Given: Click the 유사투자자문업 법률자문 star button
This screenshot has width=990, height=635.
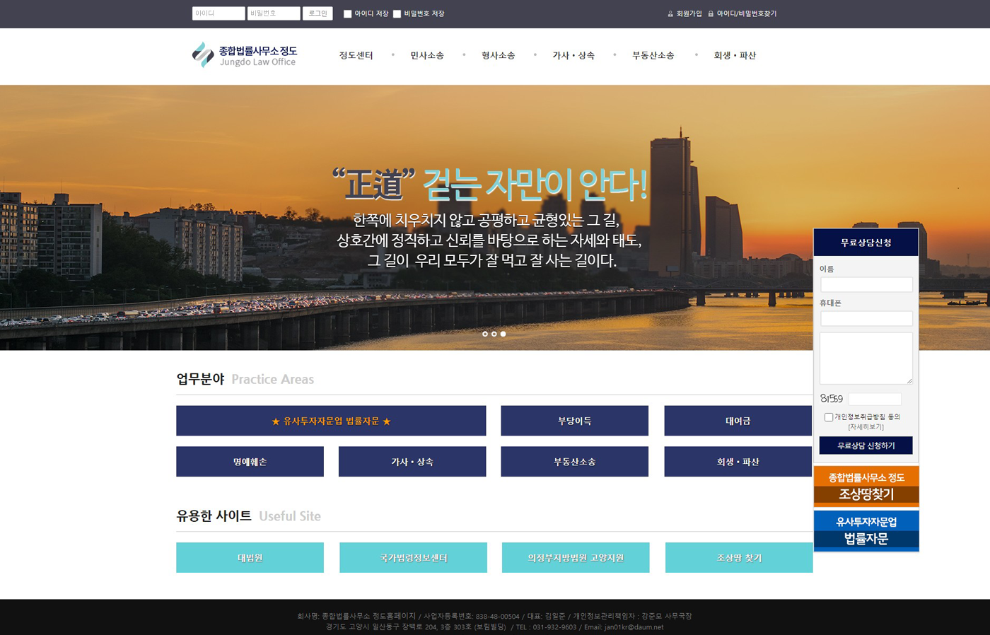Looking at the screenshot, I should (x=331, y=421).
